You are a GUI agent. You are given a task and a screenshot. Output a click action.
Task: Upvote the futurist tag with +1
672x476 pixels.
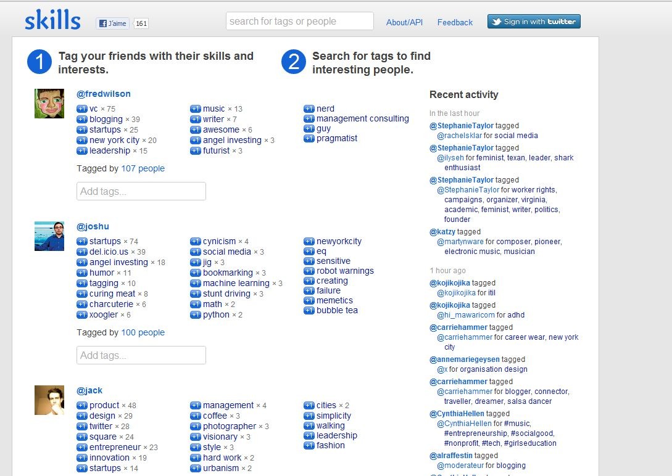[196, 150]
